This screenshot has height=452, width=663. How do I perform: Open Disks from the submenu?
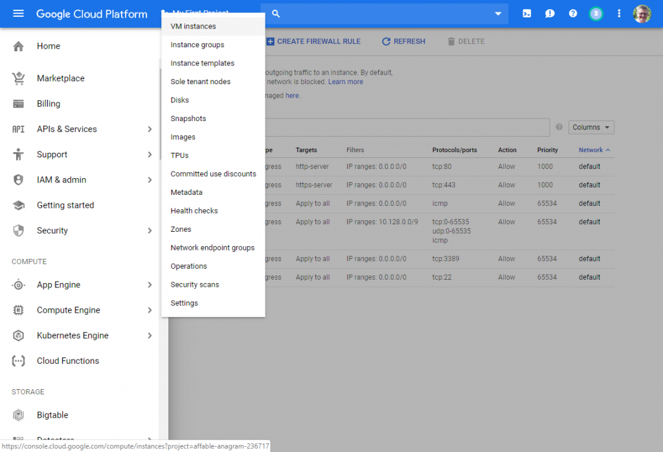click(x=213, y=100)
